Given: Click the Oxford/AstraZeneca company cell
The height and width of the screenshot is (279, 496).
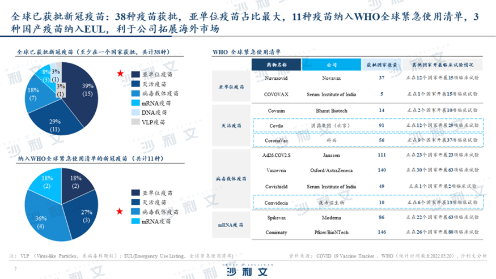Looking at the screenshot, I should point(331,170).
